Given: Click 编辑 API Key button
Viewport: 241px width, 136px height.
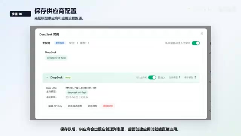Looking at the screenshot, I should (x=55, y=106).
